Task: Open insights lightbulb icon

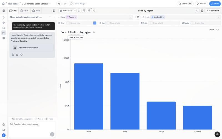Action: (x=89, y=11)
